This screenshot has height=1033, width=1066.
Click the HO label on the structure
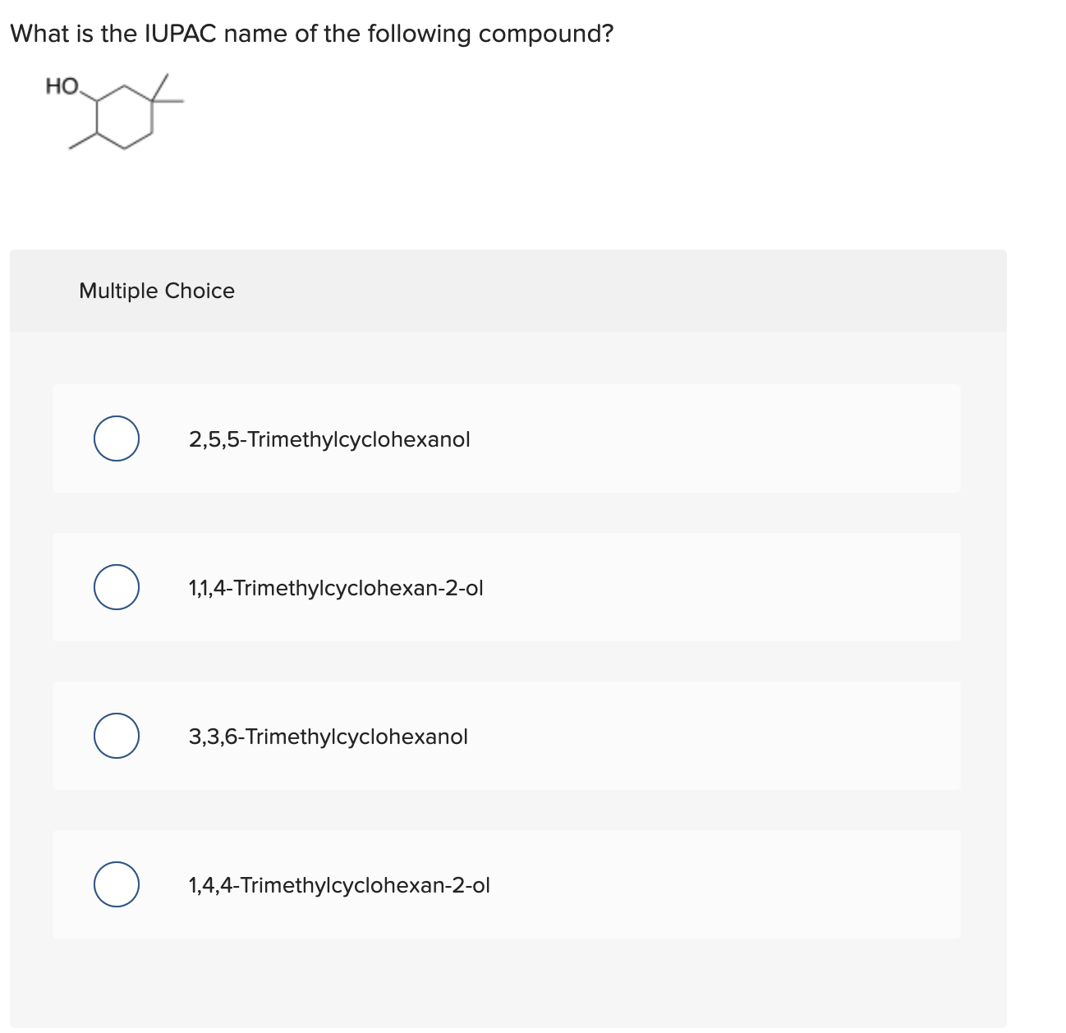click(62, 85)
